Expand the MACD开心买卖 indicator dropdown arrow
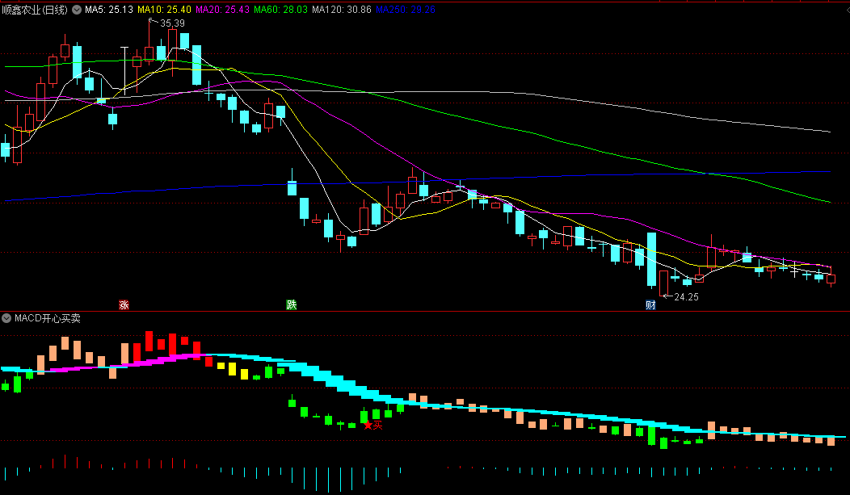 6,318
